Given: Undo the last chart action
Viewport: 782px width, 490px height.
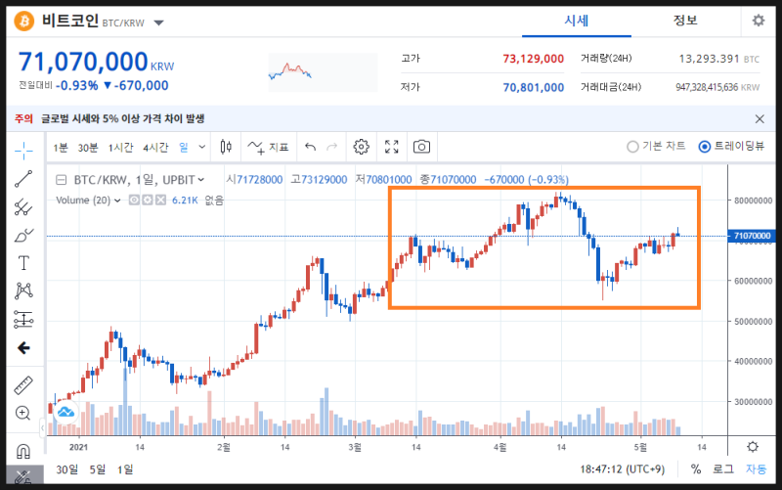Looking at the screenshot, I should pyautogui.click(x=310, y=147).
